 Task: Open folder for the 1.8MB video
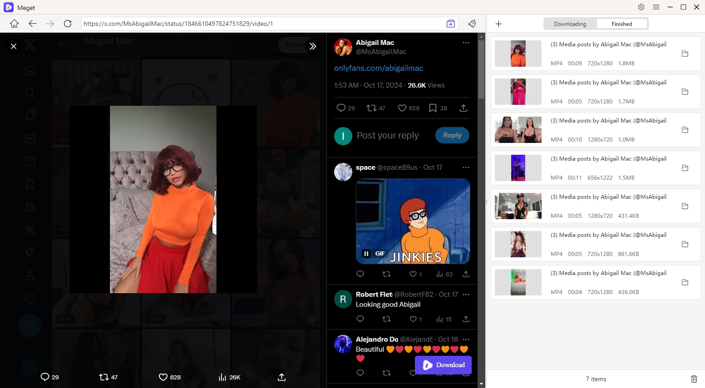pos(685,54)
